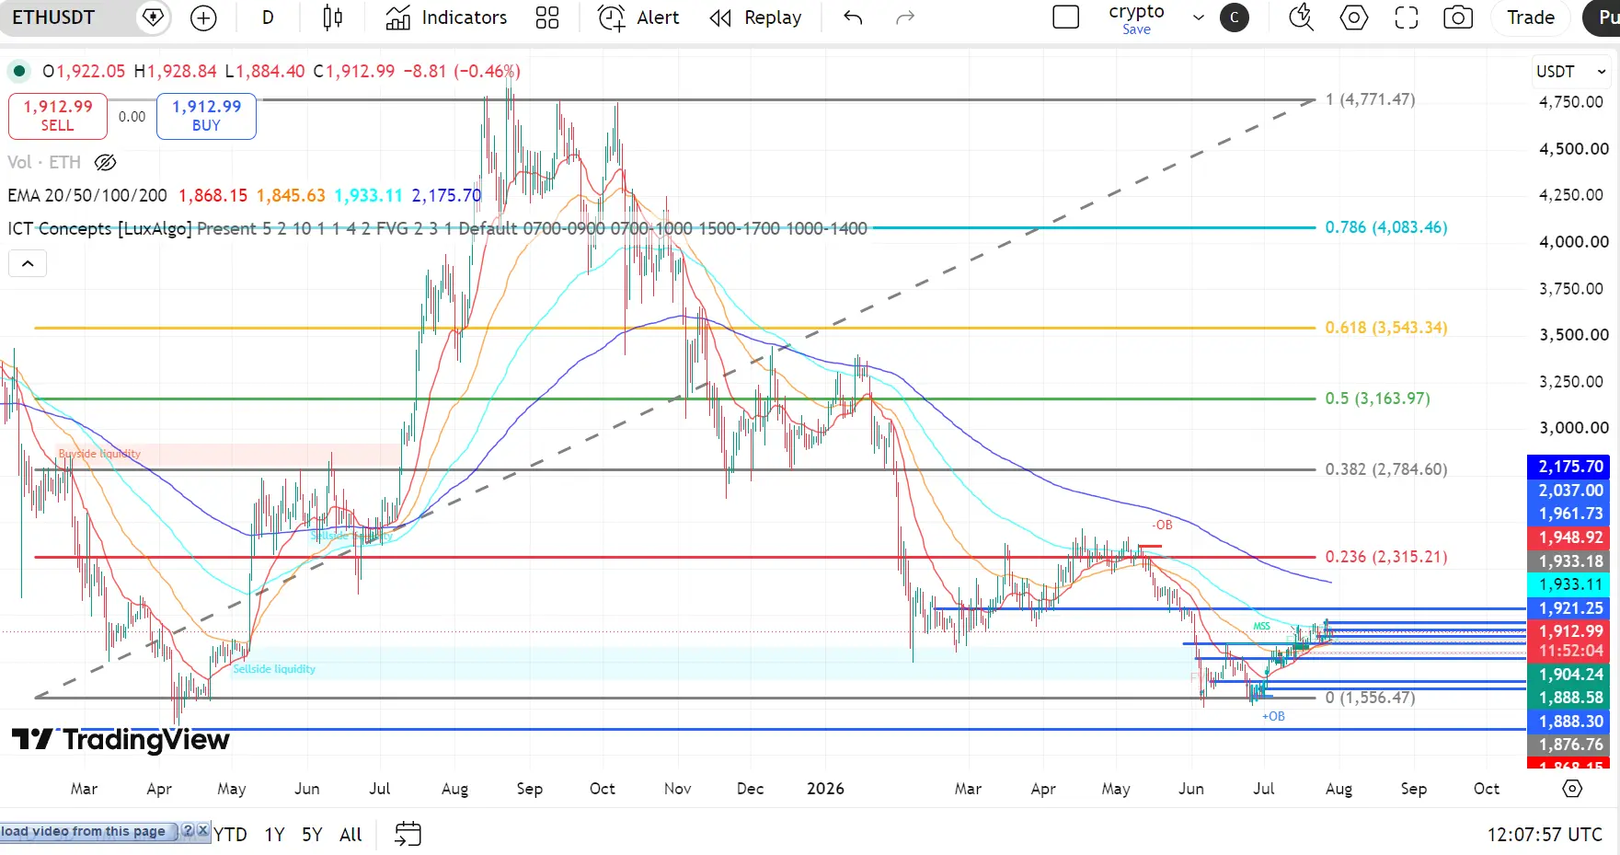Click the TradingView logo
The image size is (1620, 855).
(x=121, y=740)
